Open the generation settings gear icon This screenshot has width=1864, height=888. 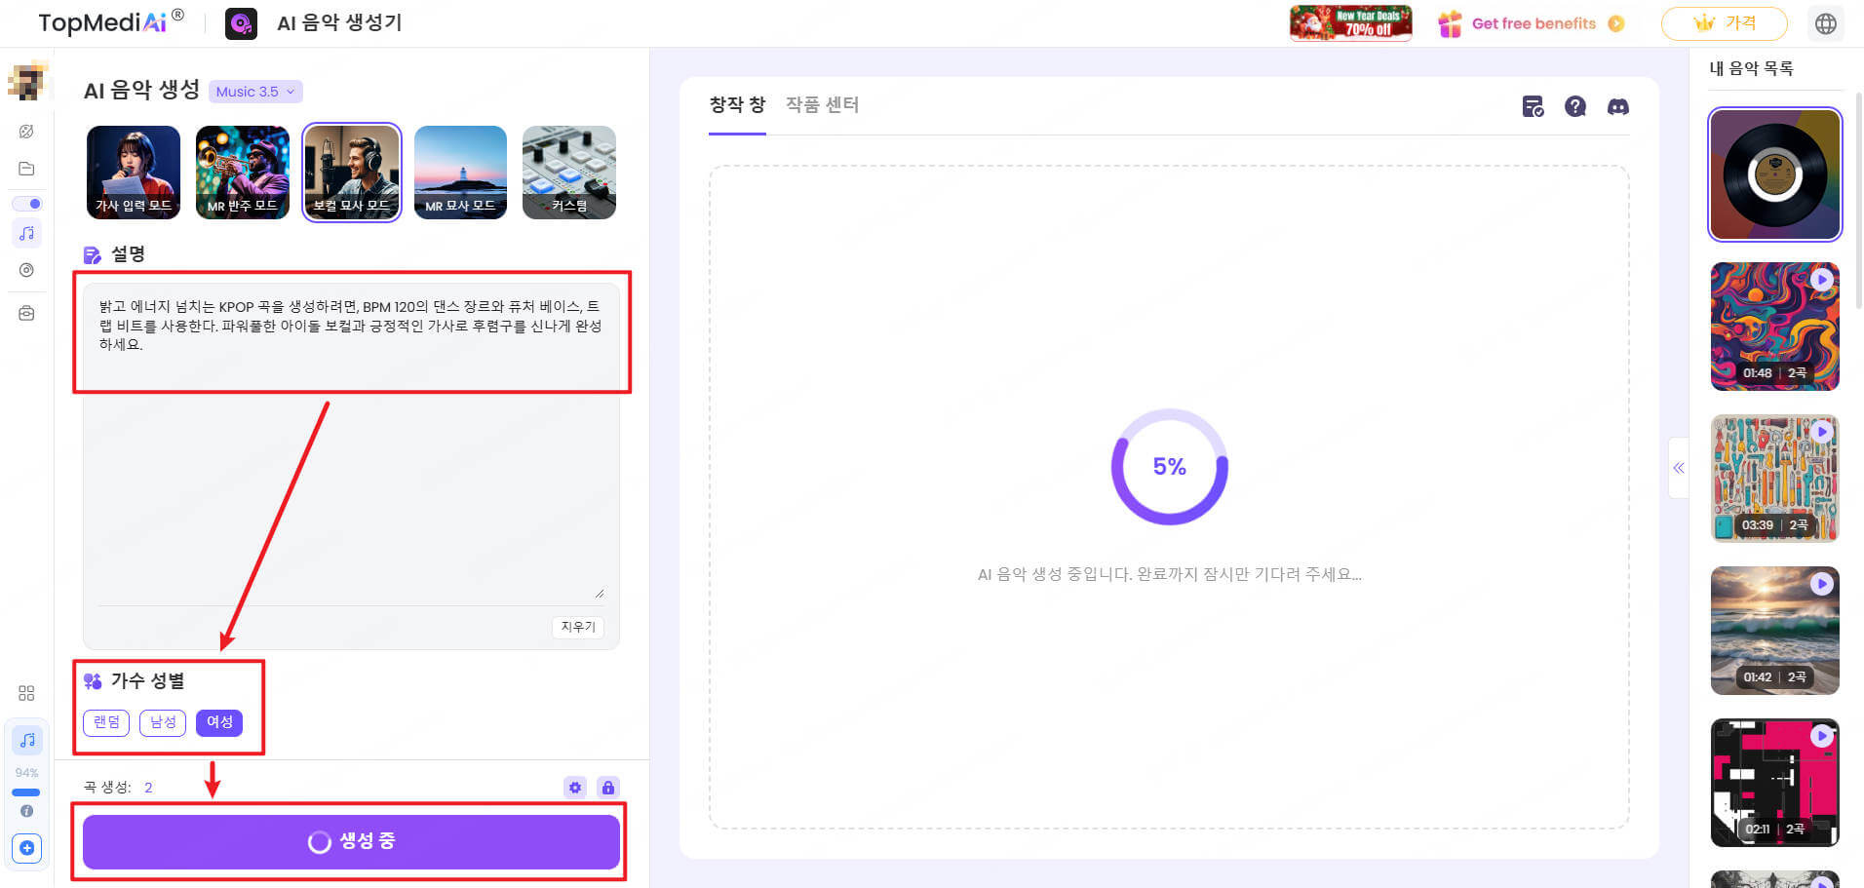(x=575, y=787)
